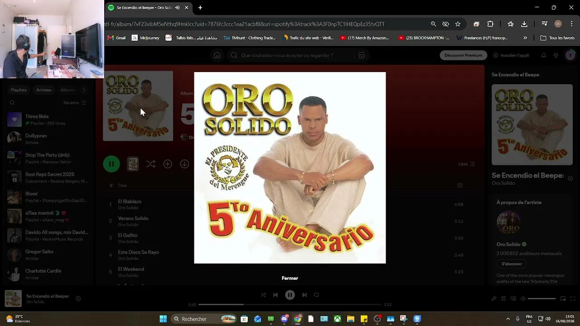Skip to the next track
Image resolution: width=580 pixels, height=326 pixels.
point(304,295)
